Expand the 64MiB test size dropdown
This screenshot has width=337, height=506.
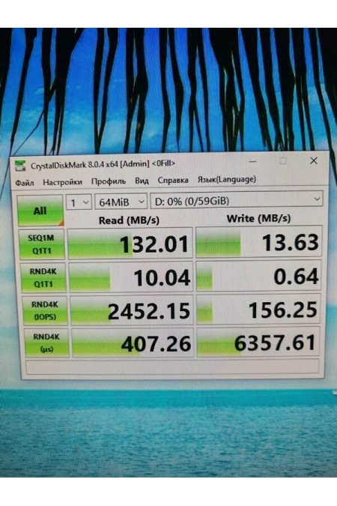coord(121,202)
